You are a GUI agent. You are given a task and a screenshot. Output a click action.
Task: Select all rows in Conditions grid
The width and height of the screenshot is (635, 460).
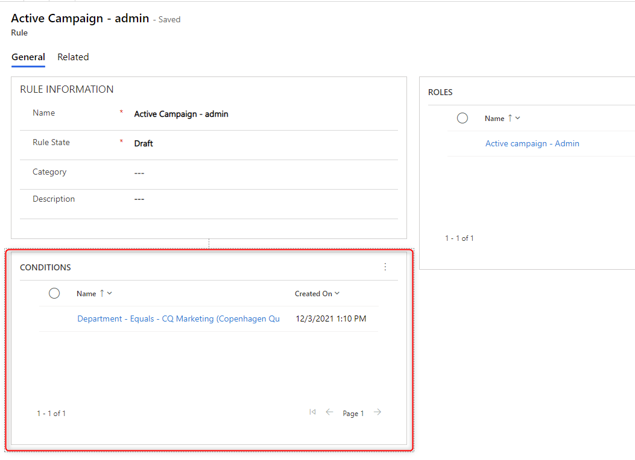54,293
